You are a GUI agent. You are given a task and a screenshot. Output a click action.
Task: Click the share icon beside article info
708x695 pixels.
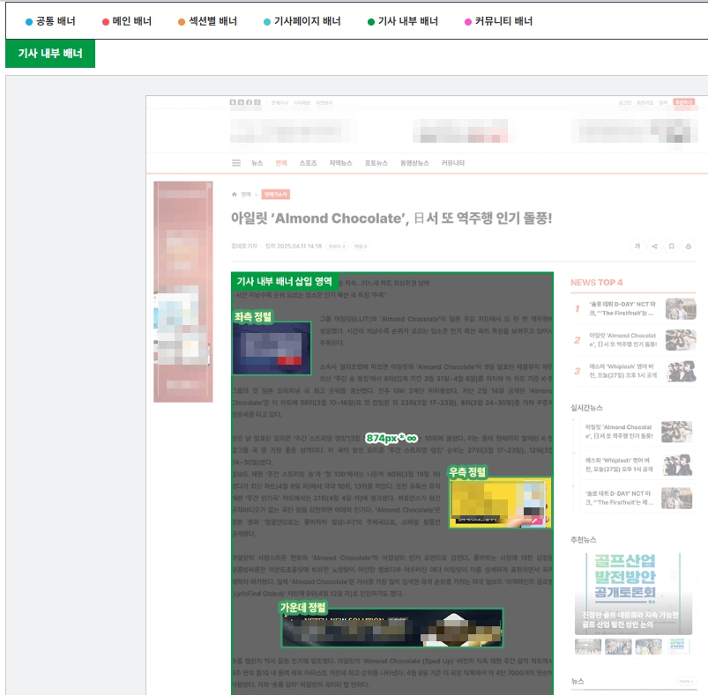654,247
